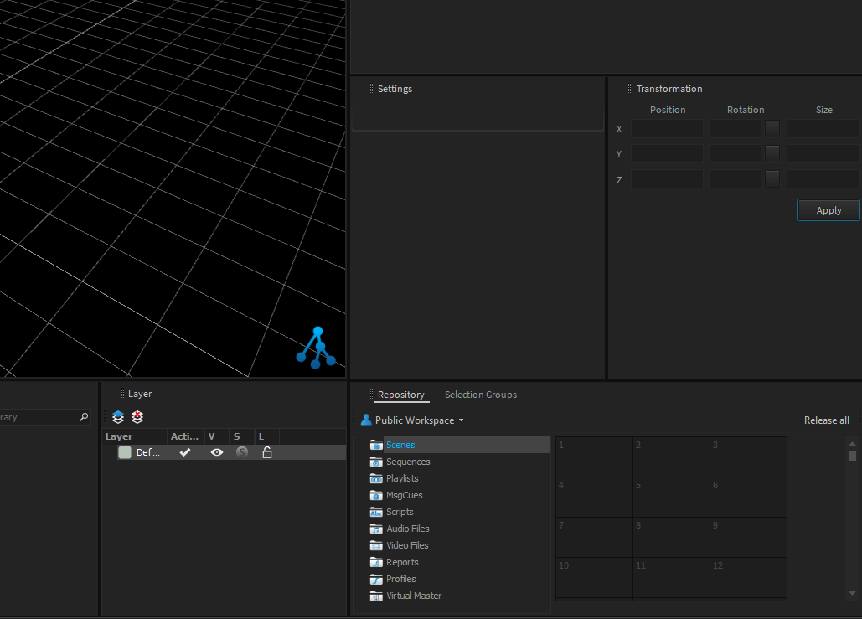Click the search magnifier icon in library field
Image resolution: width=862 pixels, height=619 pixels.
(x=84, y=417)
